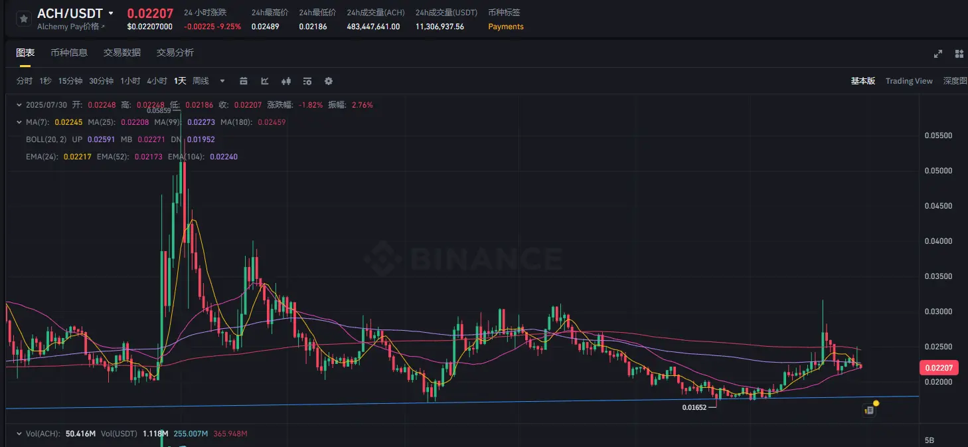
Task: Collapse the 2025/07/30 OHLC info row
Action: click(x=19, y=105)
